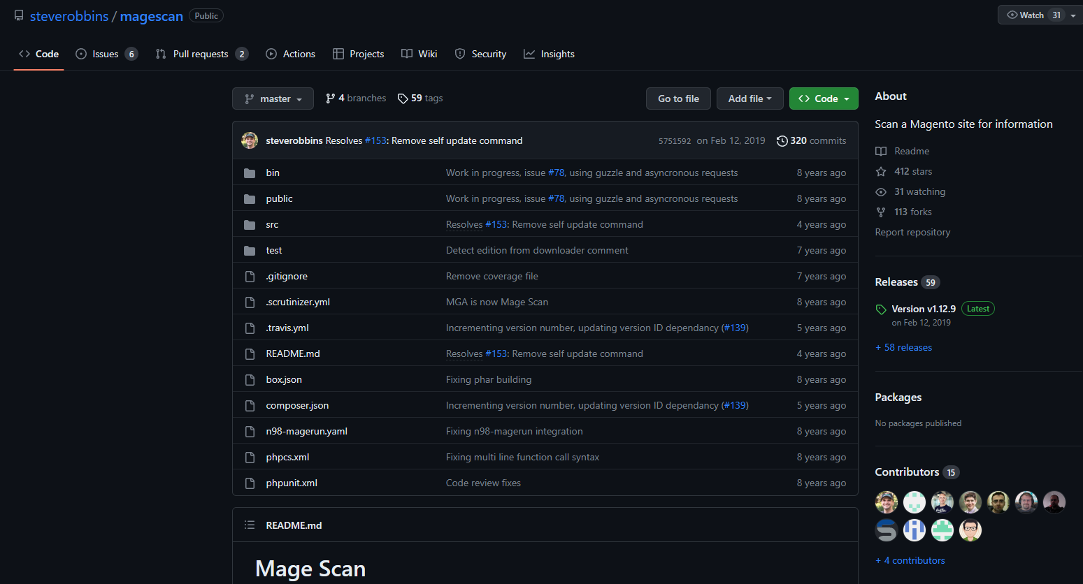
Task: Open the master branch dropdown
Action: 273,98
